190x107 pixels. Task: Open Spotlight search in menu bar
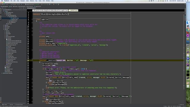coord(185,1)
